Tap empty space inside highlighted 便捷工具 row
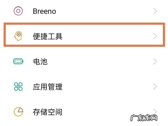The height and width of the screenshot is (126, 168). pos(106,36)
